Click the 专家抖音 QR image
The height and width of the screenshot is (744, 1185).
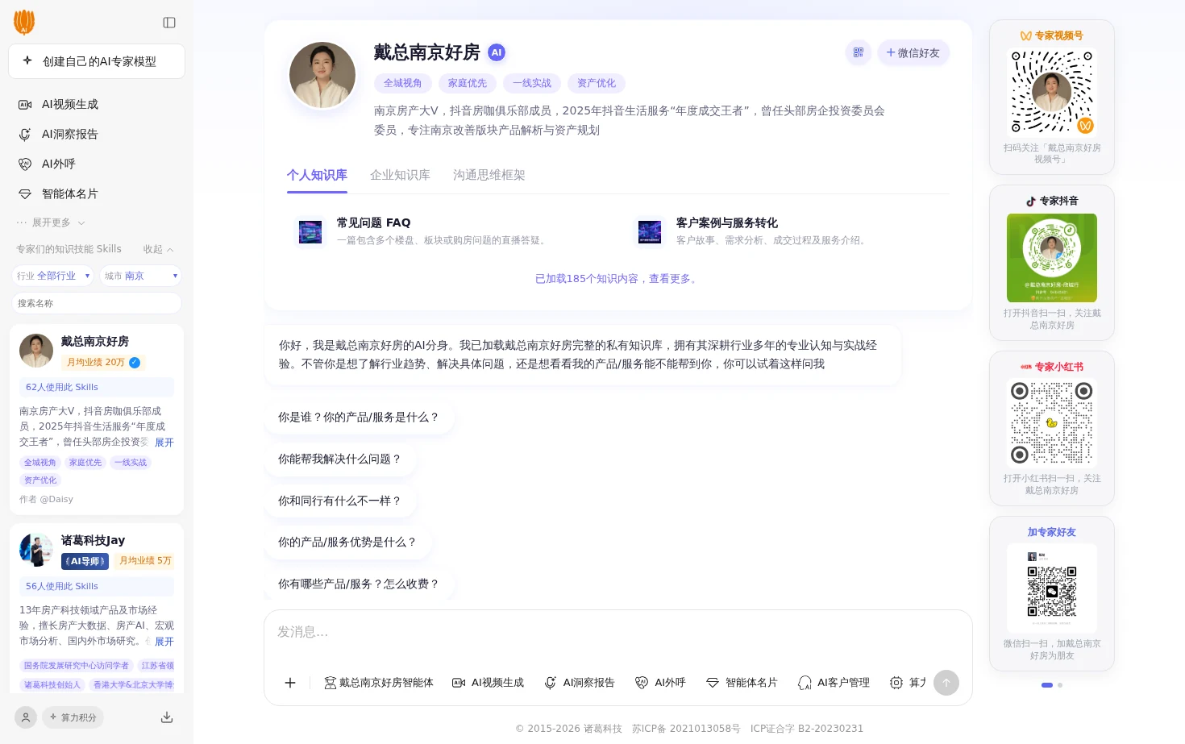1052,258
